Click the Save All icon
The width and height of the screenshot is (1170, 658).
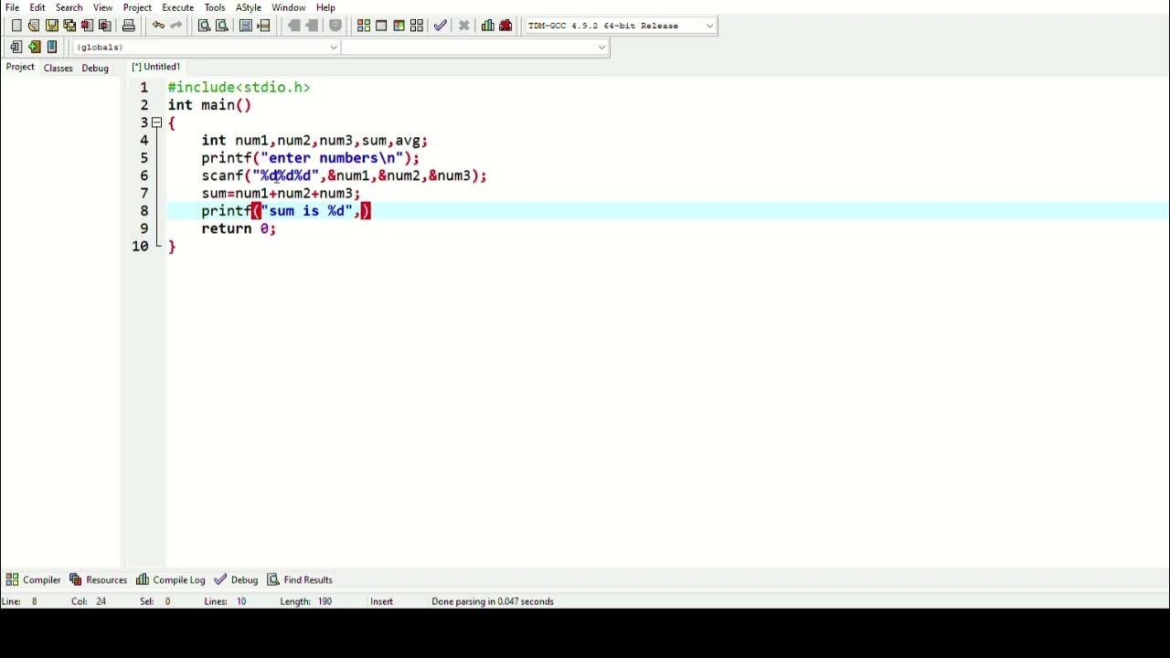[x=69, y=26]
